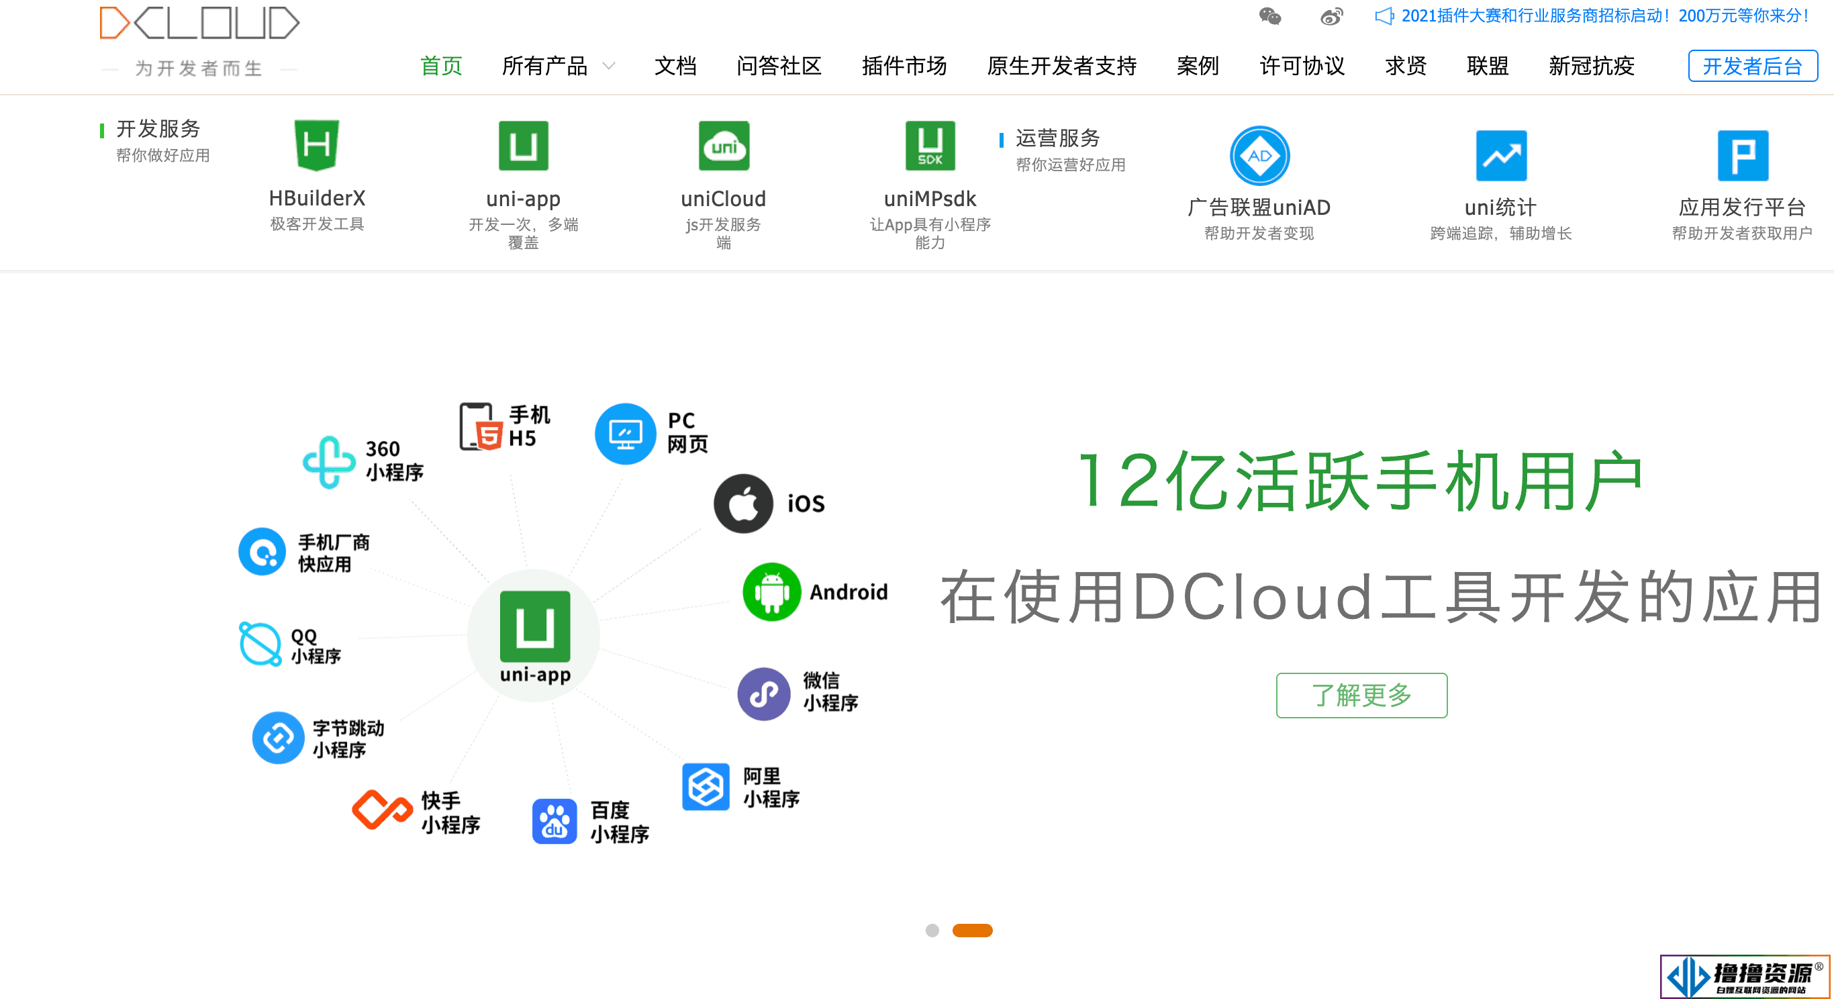
Task: Click the 手机厂商快应用 icon
Action: click(x=262, y=551)
